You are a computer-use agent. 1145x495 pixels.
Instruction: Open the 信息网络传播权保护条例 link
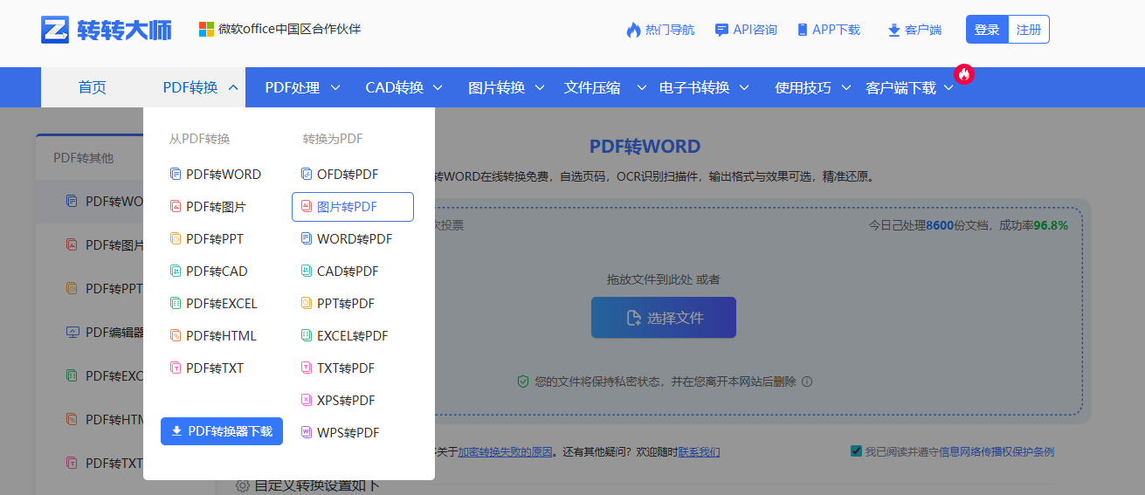click(997, 452)
